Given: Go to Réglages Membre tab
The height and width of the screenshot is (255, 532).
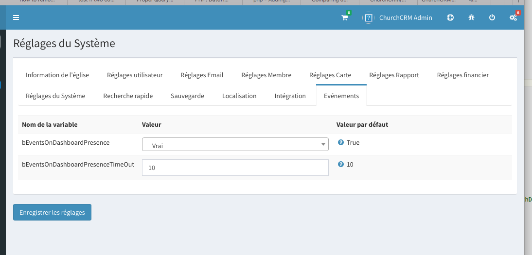Looking at the screenshot, I should (266, 75).
